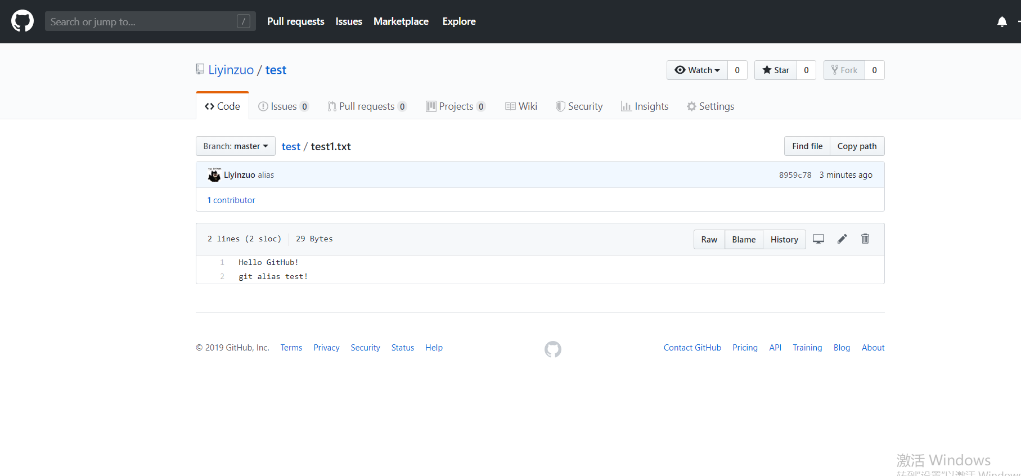
Task: Open the footer About link
Action: (873, 348)
